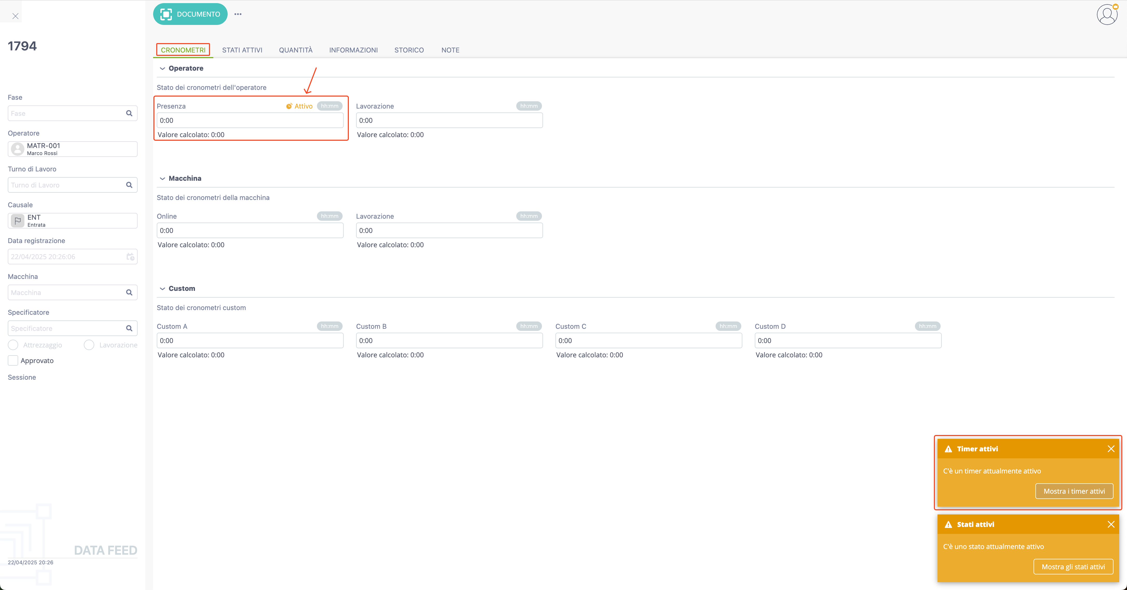Click the hh:mm badge on Custom D
This screenshot has width=1127, height=590.
click(927, 326)
